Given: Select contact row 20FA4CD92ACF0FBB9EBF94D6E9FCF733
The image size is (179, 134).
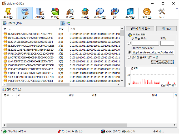Looking at the screenshot, I should tap(62, 77).
